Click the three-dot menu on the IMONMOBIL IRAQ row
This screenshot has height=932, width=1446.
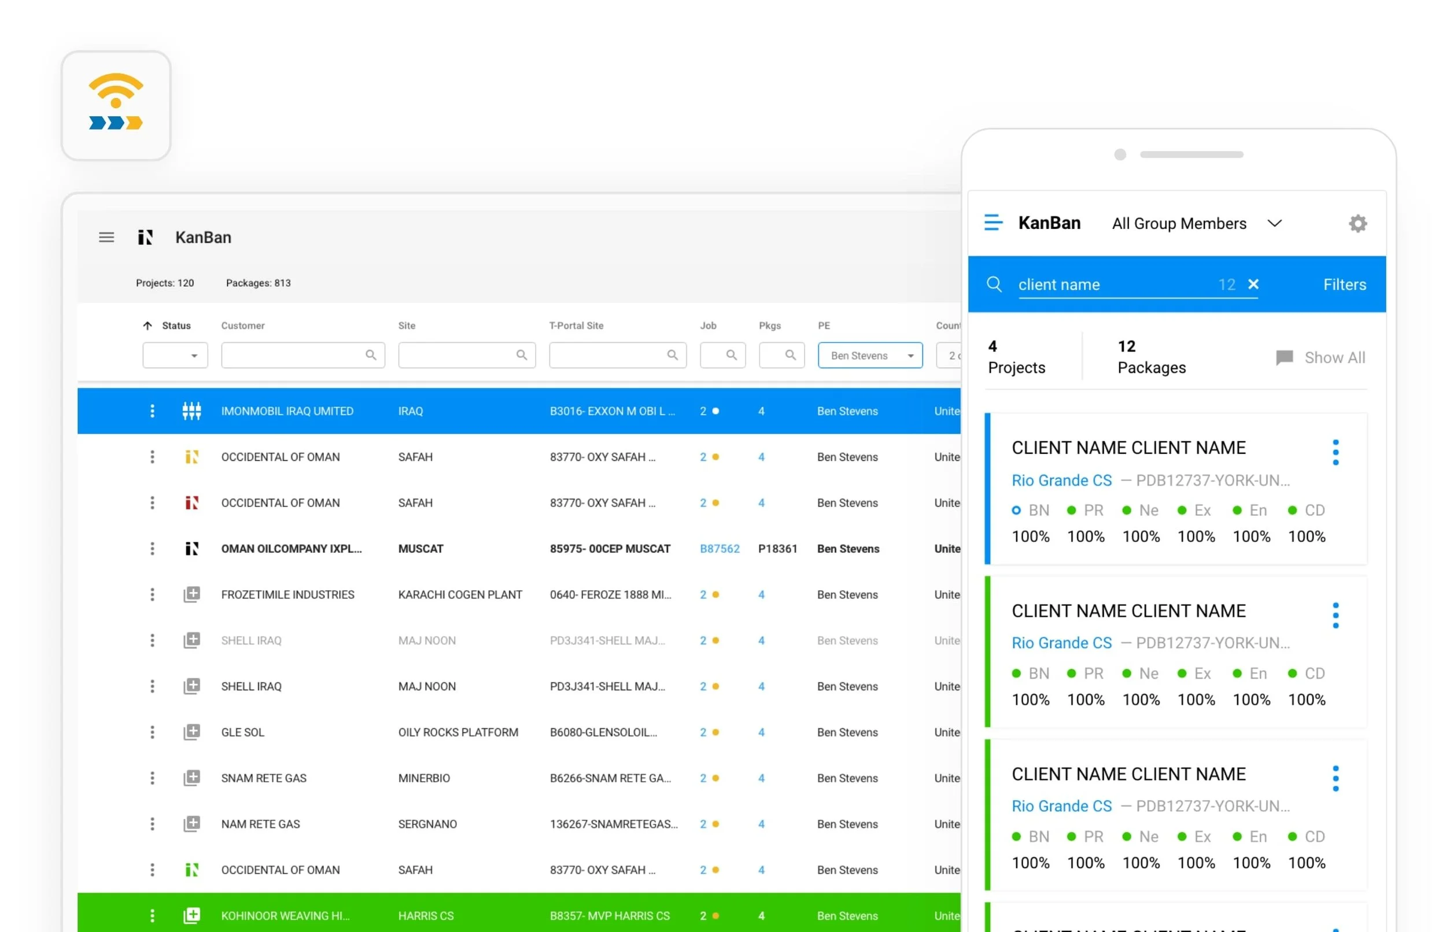152,411
